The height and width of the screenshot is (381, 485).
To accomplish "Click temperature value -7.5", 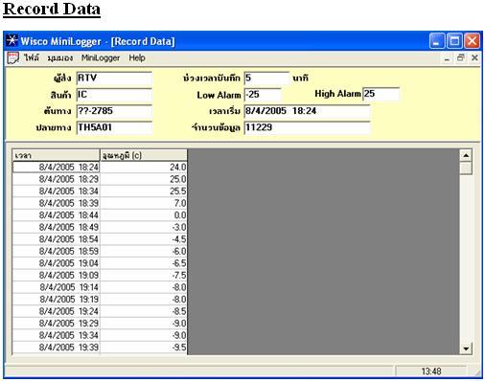I will tap(144, 276).
